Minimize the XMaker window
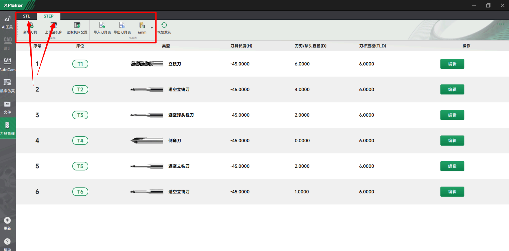 pos(474,5)
